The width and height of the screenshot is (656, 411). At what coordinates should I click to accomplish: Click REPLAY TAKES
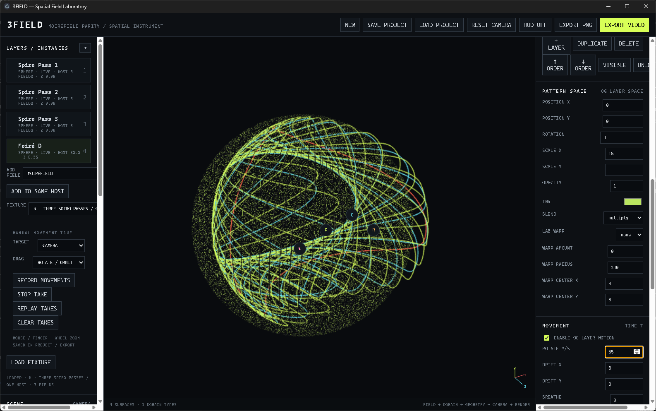click(x=37, y=308)
